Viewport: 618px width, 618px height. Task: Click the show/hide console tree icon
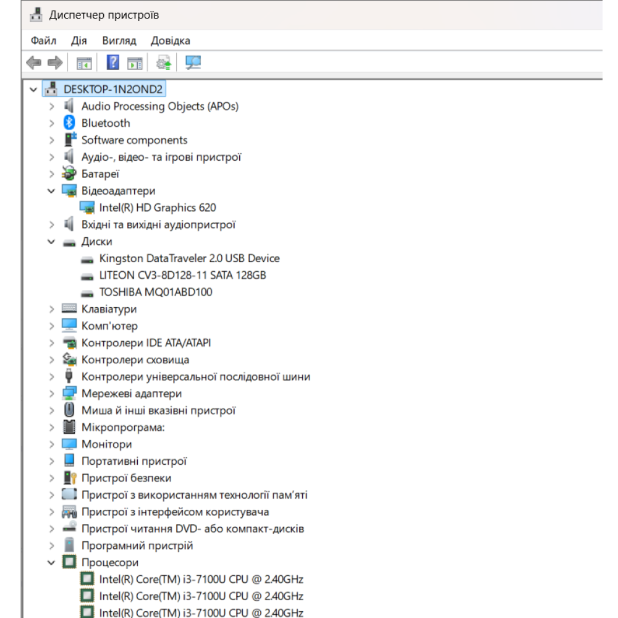[83, 62]
